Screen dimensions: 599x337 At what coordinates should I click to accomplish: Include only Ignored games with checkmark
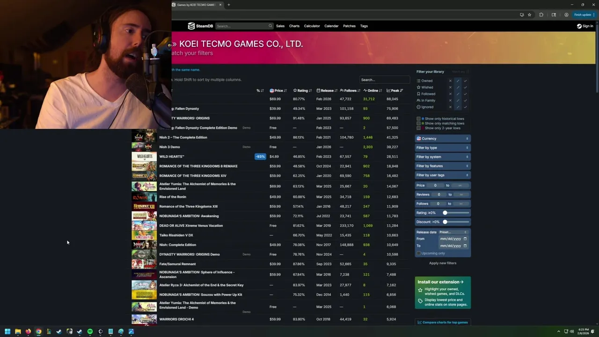coord(465,107)
